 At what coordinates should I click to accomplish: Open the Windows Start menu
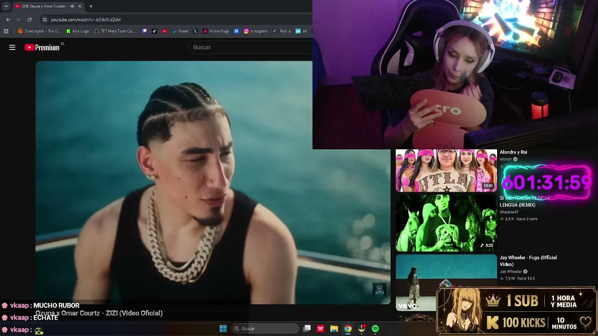tap(223, 329)
